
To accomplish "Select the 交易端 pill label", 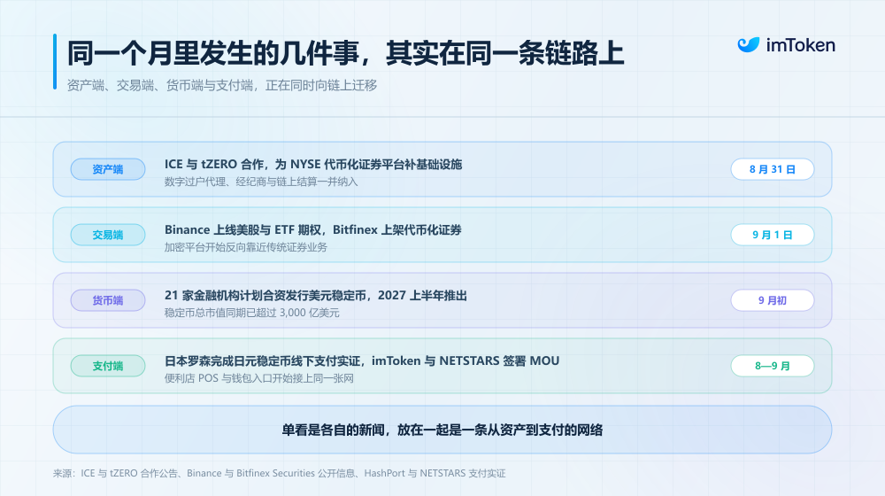I will (x=108, y=235).
